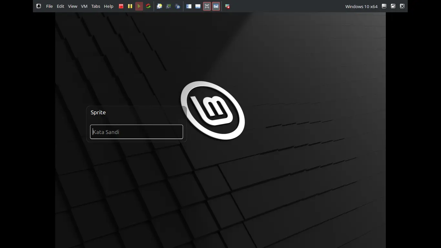Open the Help menu

(108, 6)
